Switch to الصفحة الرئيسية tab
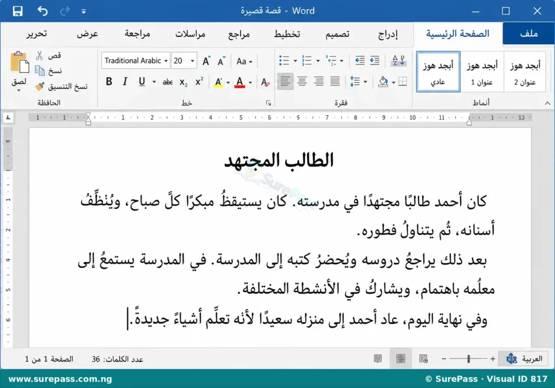Screen dimensions: 555x388 [x=457, y=34]
